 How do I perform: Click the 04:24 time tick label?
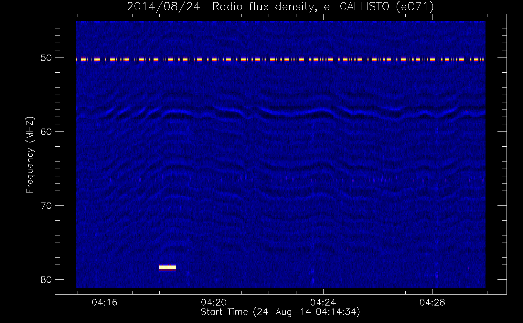tap(323, 303)
